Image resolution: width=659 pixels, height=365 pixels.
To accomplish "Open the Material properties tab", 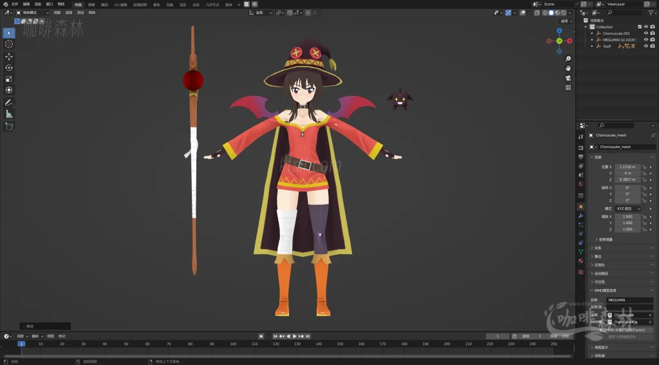I will tap(581, 261).
